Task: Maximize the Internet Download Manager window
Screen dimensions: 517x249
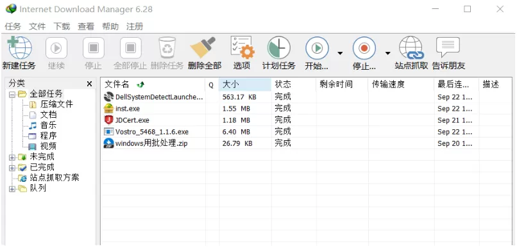Action: [467, 9]
